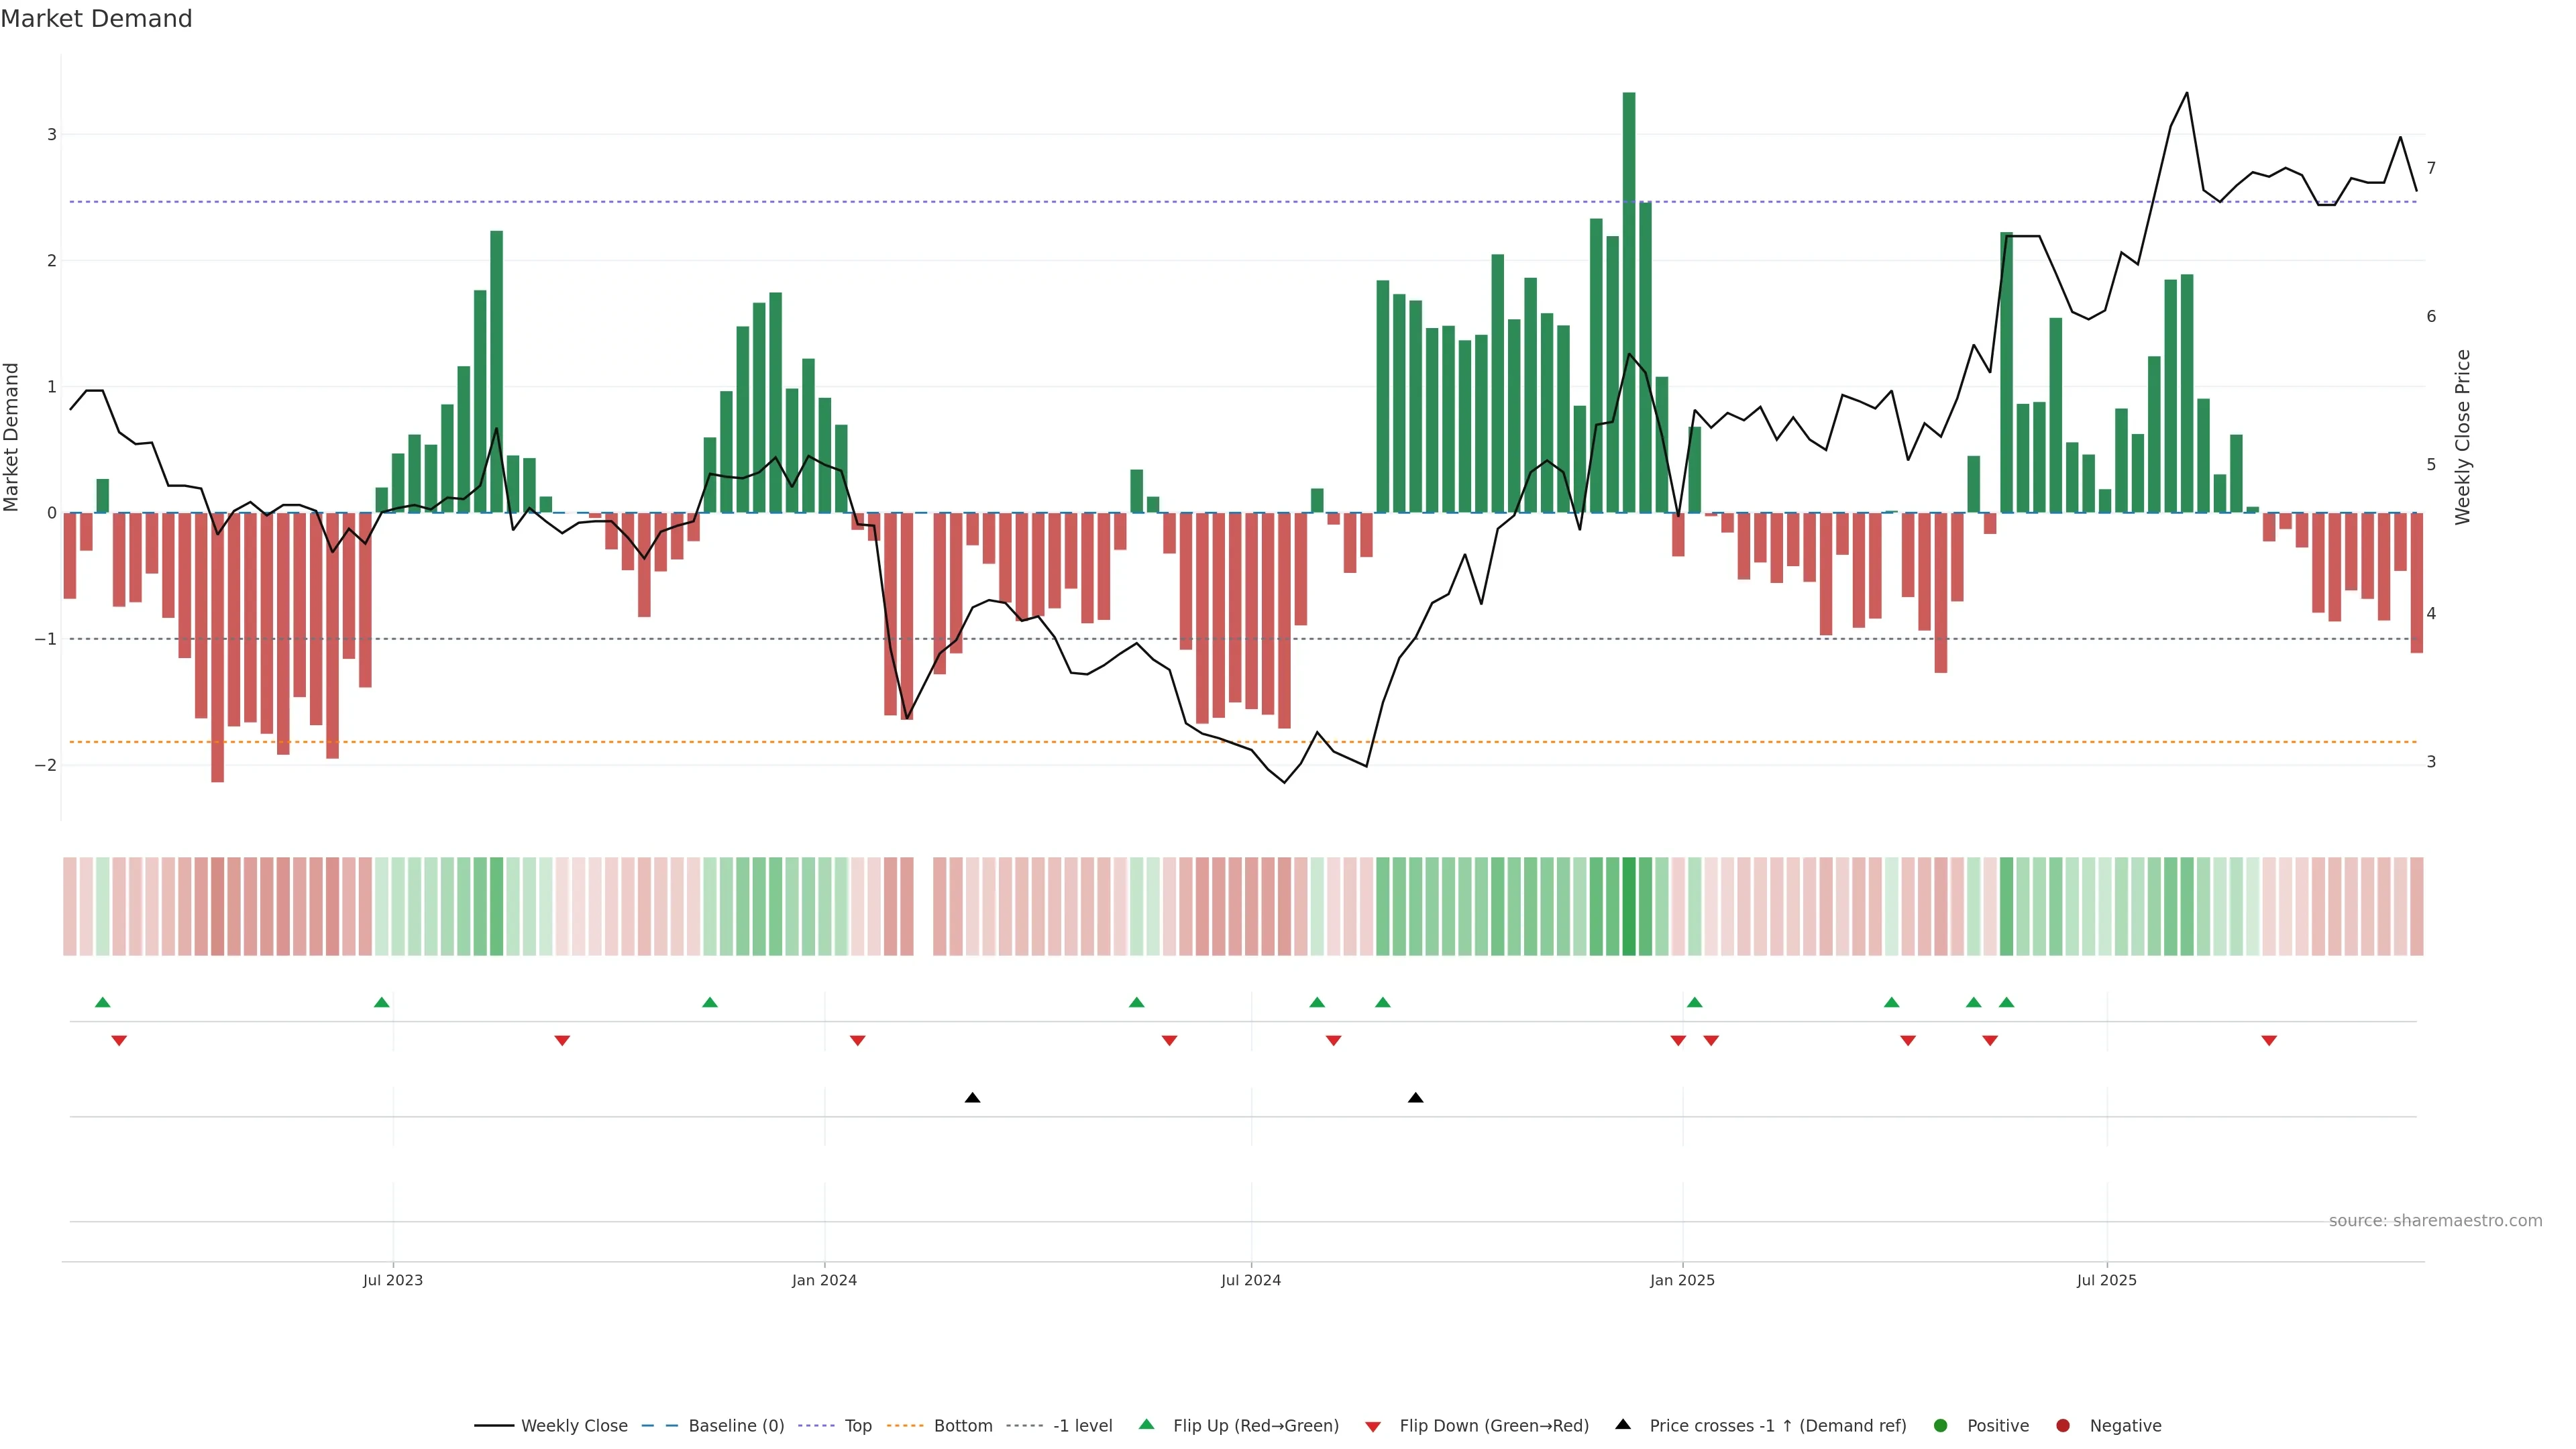Click the first black price-cross triangle marker

[972, 1098]
